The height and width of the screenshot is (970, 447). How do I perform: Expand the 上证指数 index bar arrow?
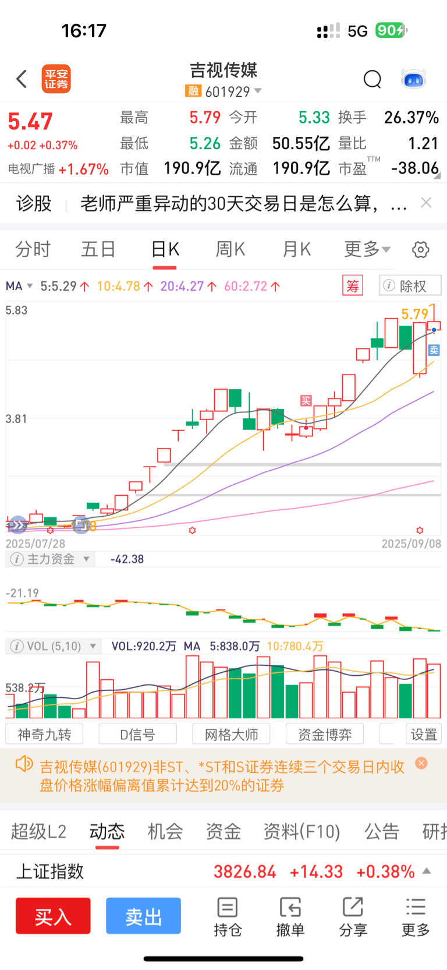[x=427, y=871]
